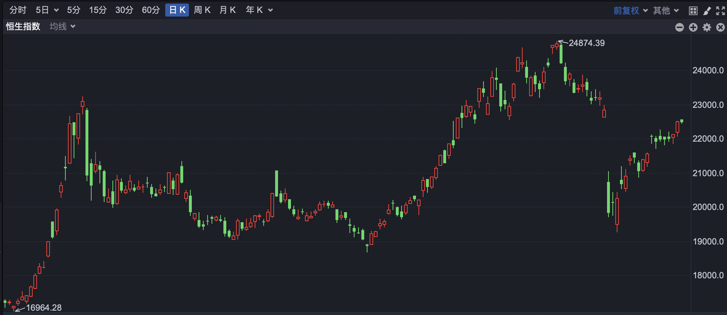Enter fullscreen chart mode

(720, 11)
